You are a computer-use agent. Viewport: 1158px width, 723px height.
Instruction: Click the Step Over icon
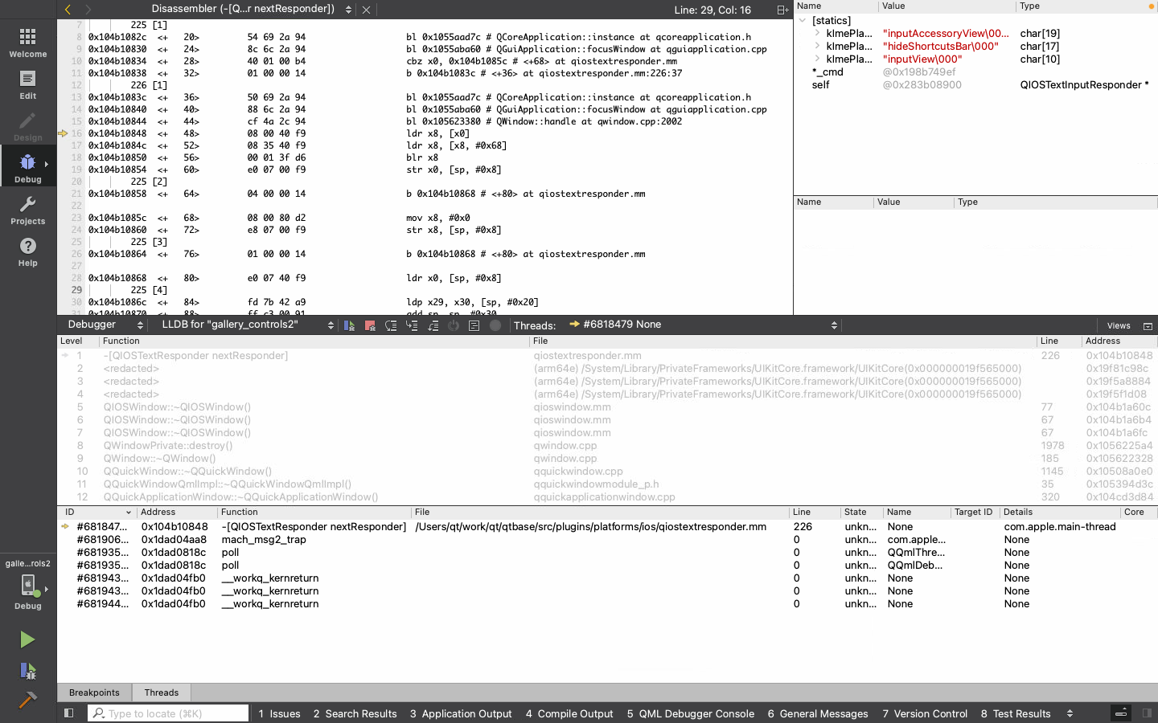click(x=391, y=325)
